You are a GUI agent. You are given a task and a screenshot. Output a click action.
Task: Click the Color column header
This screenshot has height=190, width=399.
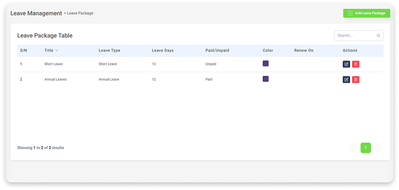point(268,51)
